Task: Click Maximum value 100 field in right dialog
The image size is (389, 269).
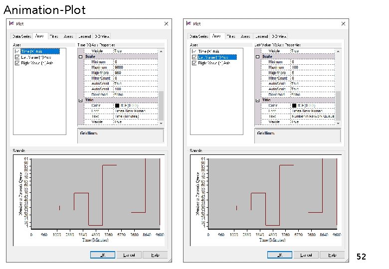Action: tap(313, 67)
